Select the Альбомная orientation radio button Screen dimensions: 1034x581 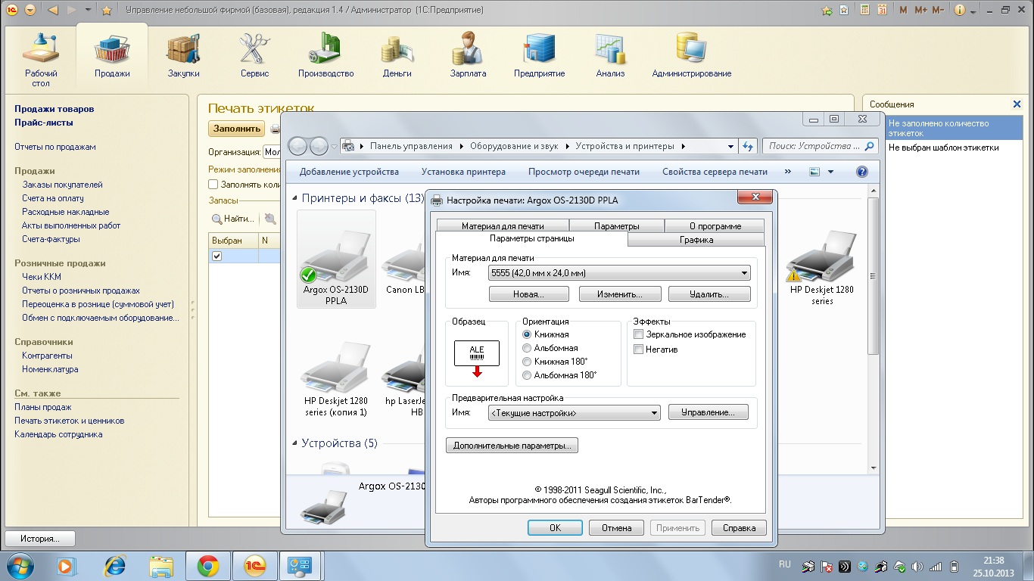[x=528, y=348]
